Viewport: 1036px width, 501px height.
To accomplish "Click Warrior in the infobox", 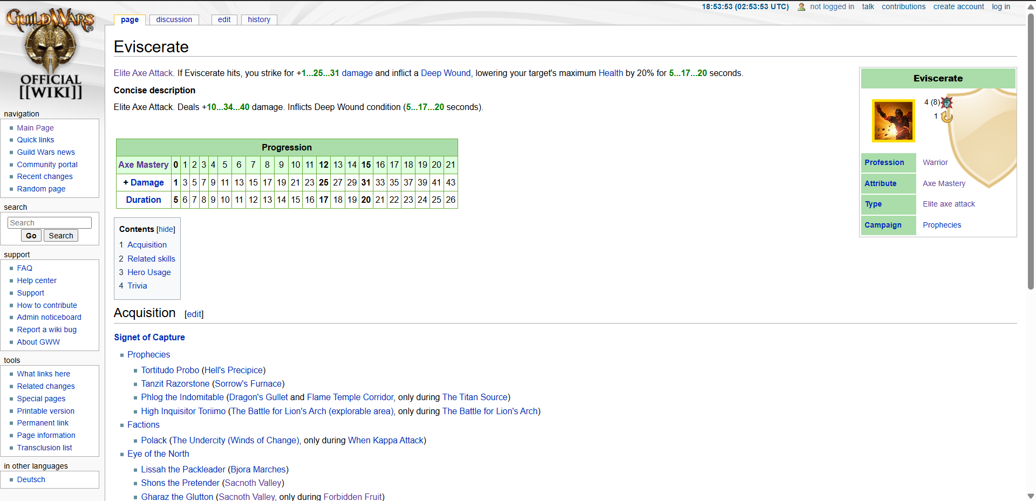I will coord(935,162).
